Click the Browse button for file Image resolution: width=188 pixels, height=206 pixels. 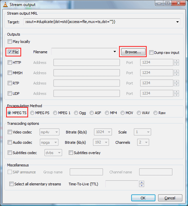coord(133,52)
